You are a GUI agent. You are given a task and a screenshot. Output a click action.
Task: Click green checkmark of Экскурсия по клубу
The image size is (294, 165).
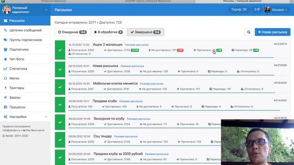(60, 122)
